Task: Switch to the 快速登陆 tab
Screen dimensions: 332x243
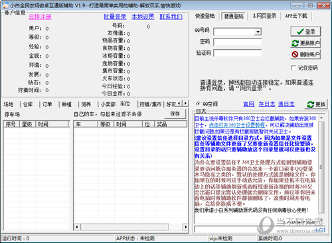Action: pos(205,16)
